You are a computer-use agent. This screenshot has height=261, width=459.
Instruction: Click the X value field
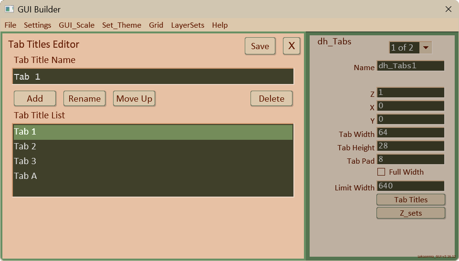click(410, 106)
